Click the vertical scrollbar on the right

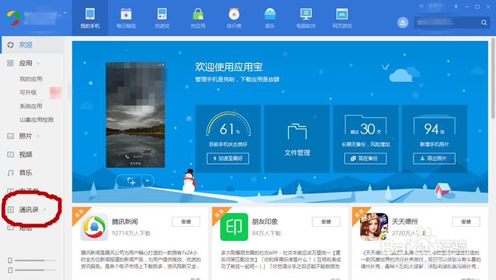(493, 78)
